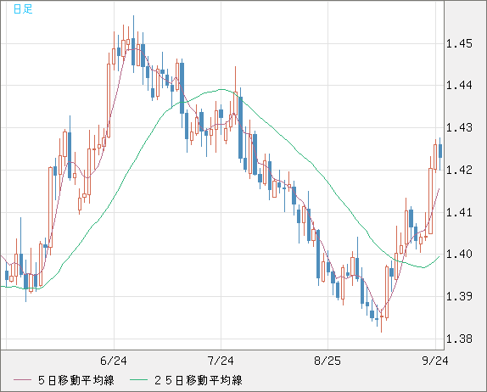The height and width of the screenshot is (392, 487).
Task: Click the ２５日移動平均線 legend label
Action: coord(199,380)
